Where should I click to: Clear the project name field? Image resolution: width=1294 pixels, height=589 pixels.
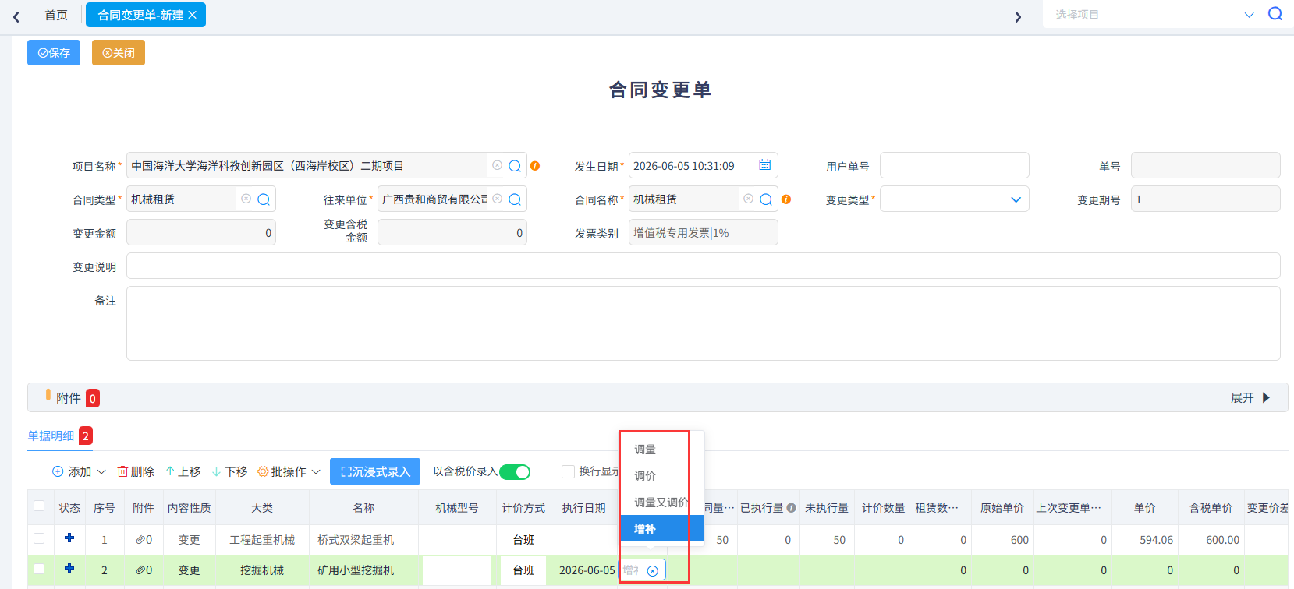[498, 165]
